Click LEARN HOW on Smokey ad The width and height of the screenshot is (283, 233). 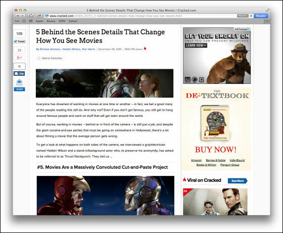tap(196, 45)
